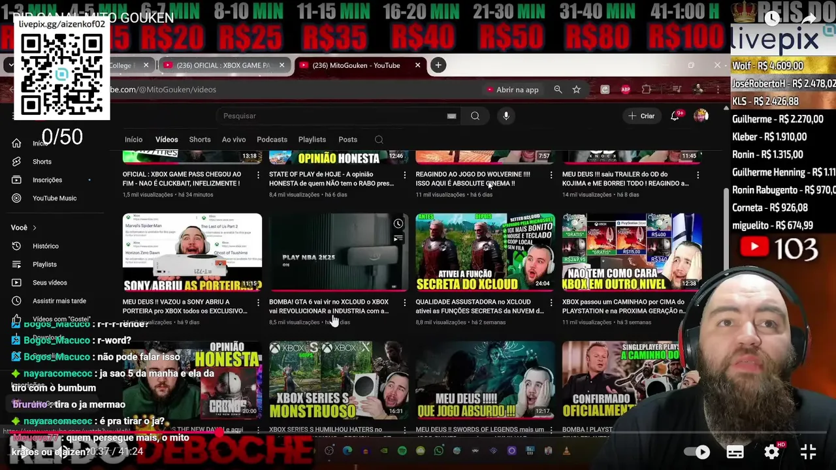Click the Watch later clock overlay icon

(x=773, y=19)
